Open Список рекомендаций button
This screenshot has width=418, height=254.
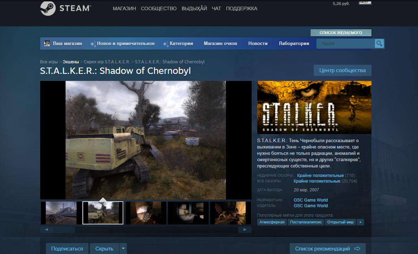tap(328, 248)
